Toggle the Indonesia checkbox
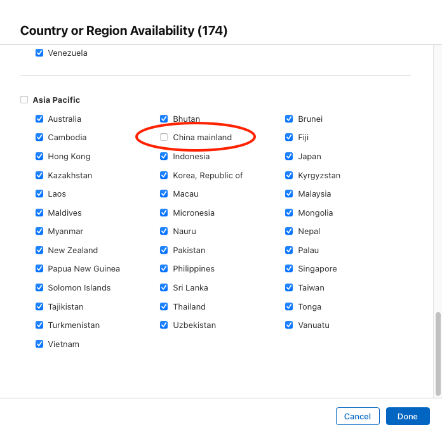 [x=164, y=157]
